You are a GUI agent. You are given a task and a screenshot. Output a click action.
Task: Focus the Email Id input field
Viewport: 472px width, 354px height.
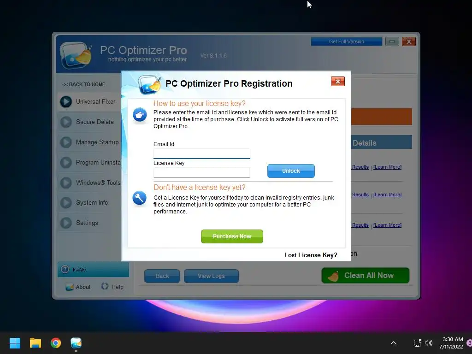click(202, 153)
